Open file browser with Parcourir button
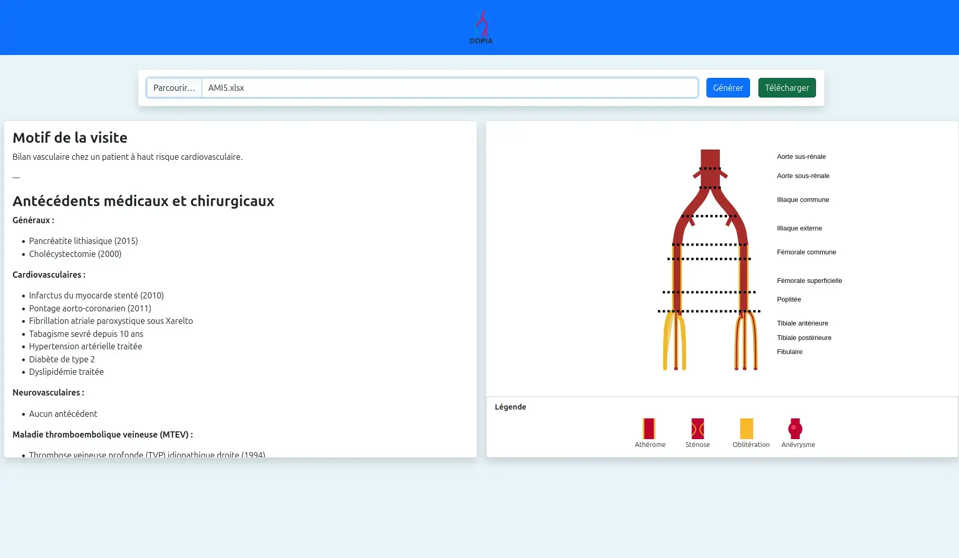959x558 pixels. point(174,88)
